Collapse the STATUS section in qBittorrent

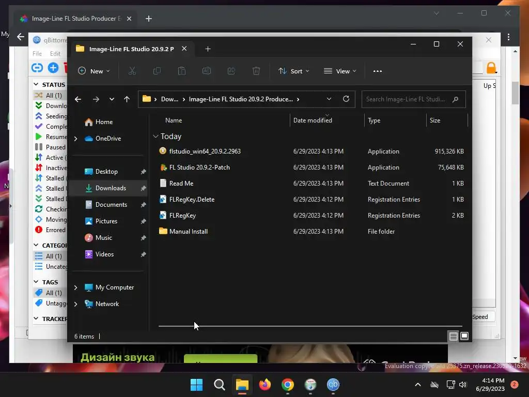pyautogui.click(x=36, y=84)
